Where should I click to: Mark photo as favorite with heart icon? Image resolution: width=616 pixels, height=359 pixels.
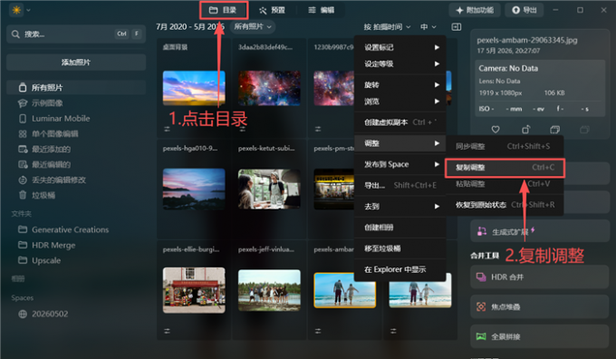click(x=496, y=130)
